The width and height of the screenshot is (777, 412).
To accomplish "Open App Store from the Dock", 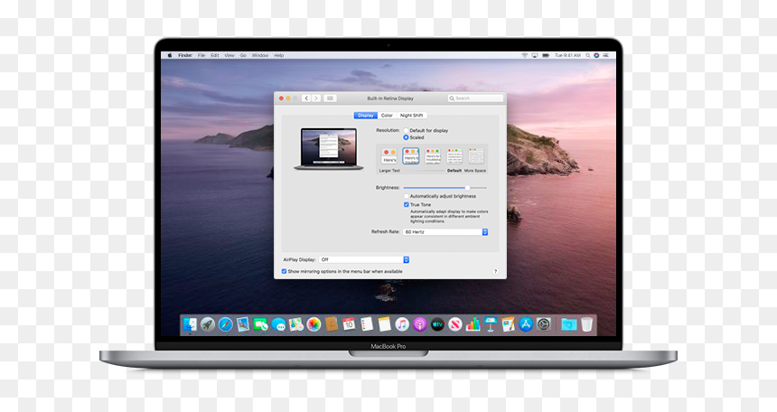I will (526, 324).
